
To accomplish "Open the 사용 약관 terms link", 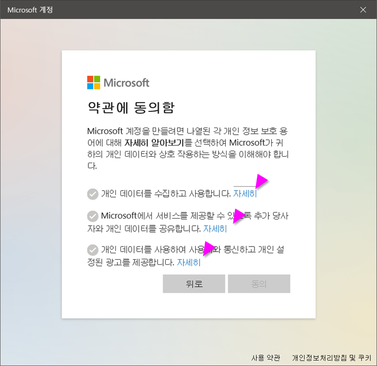I will point(266,357).
